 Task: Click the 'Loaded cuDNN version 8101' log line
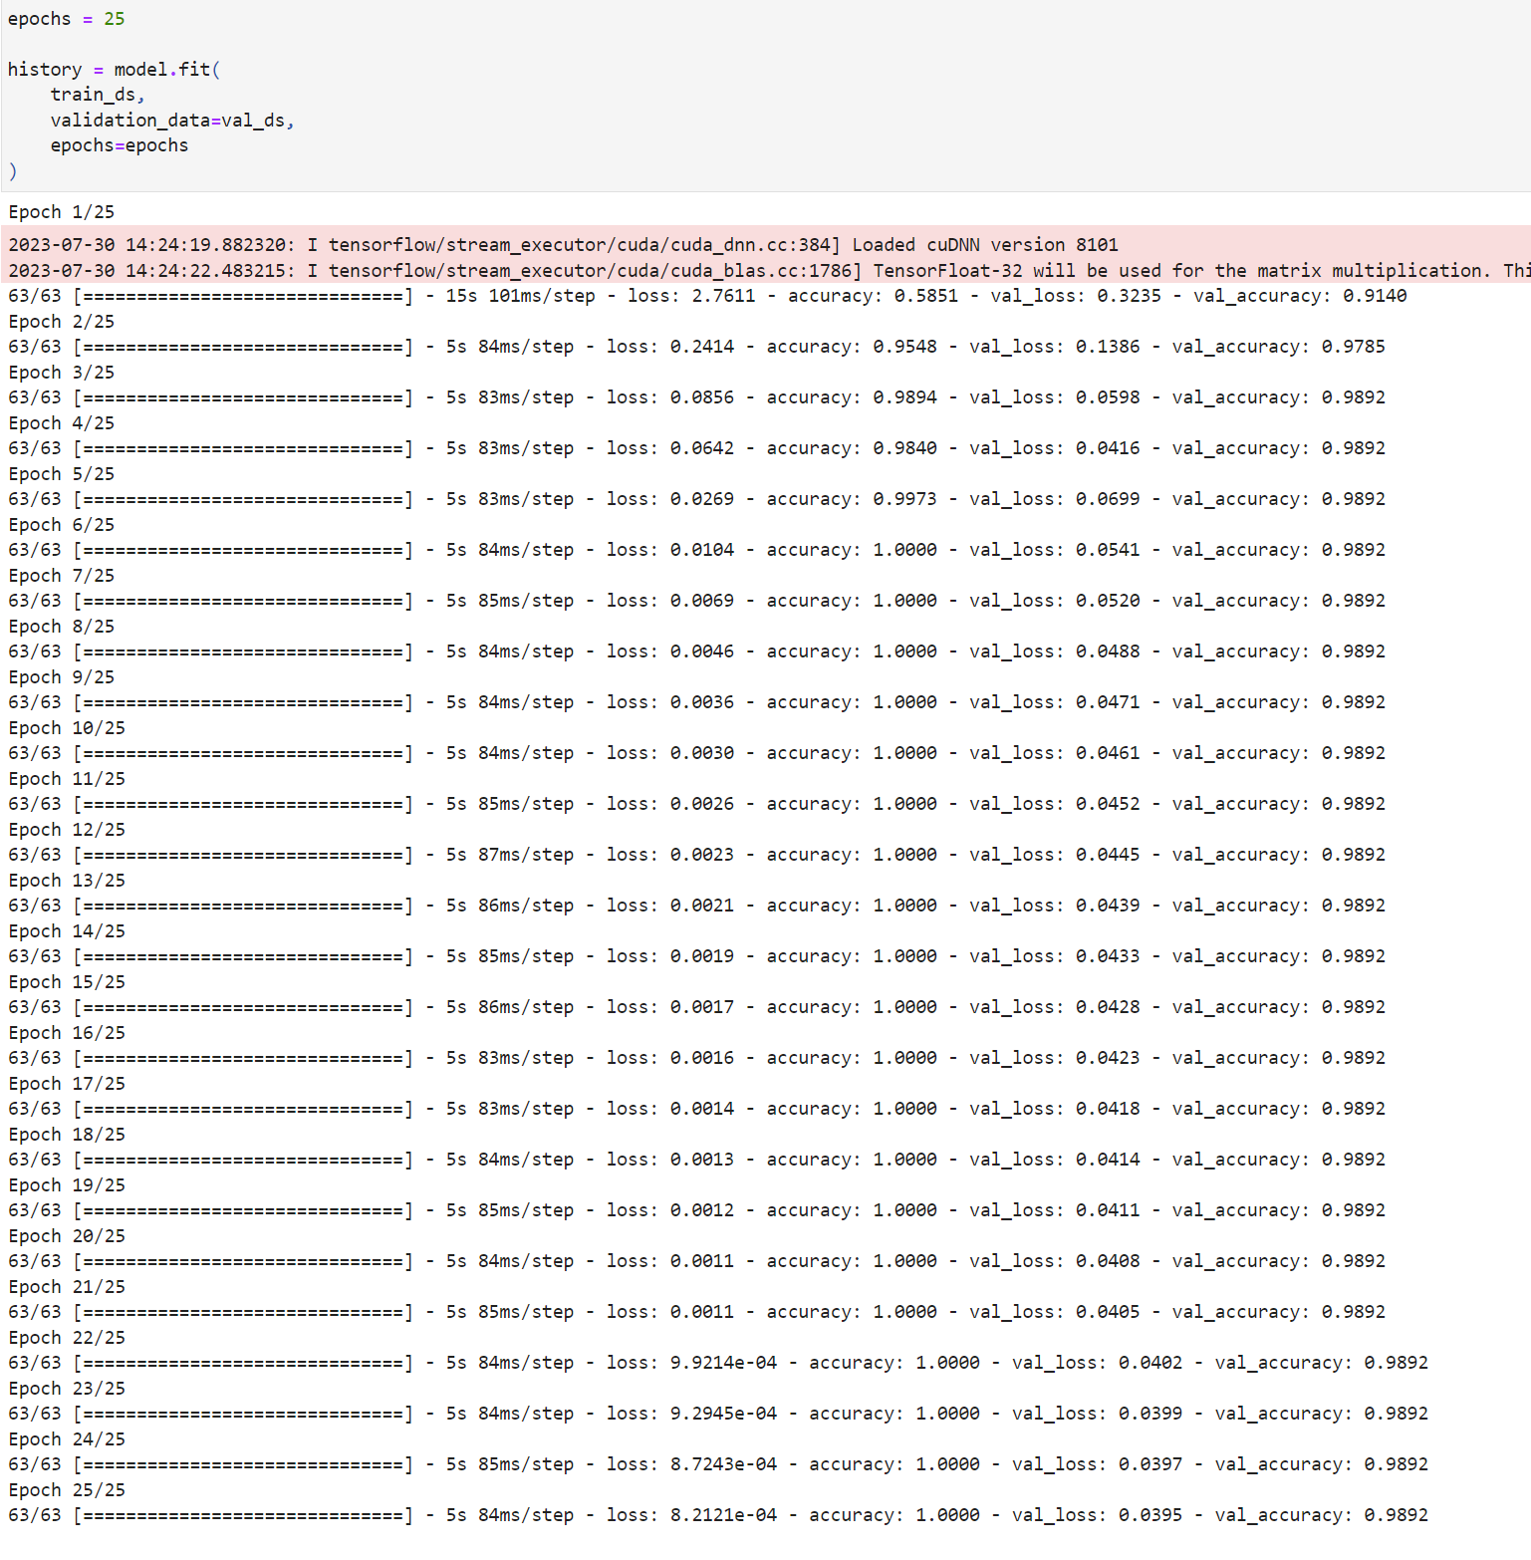(x=563, y=245)
